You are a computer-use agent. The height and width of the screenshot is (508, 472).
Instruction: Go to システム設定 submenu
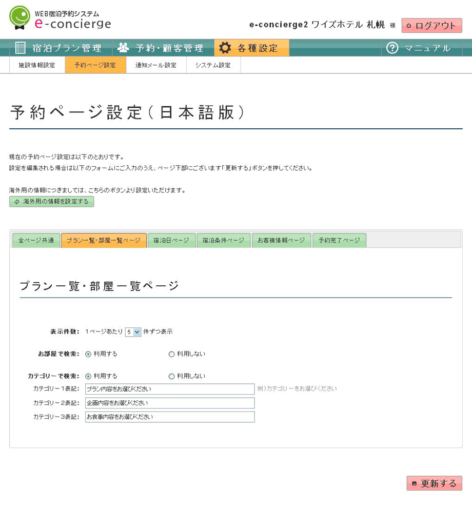point(213,65)
